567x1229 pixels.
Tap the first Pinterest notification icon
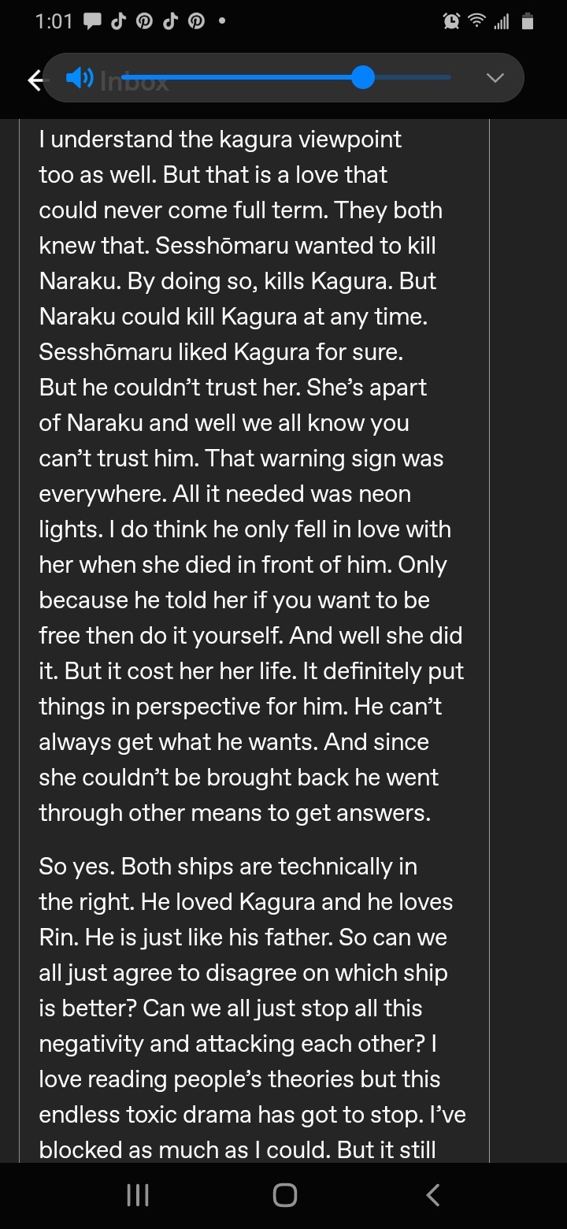[144, 22]
